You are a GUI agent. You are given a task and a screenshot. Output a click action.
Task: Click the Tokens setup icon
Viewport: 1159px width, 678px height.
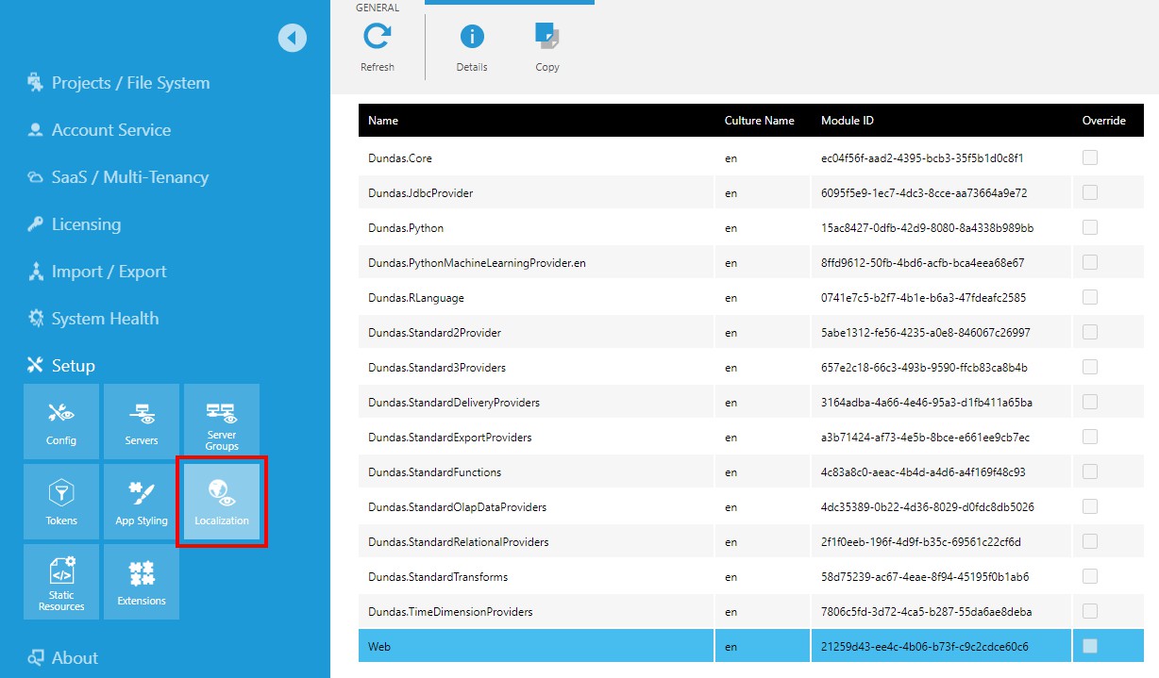[x=60, y=501]
